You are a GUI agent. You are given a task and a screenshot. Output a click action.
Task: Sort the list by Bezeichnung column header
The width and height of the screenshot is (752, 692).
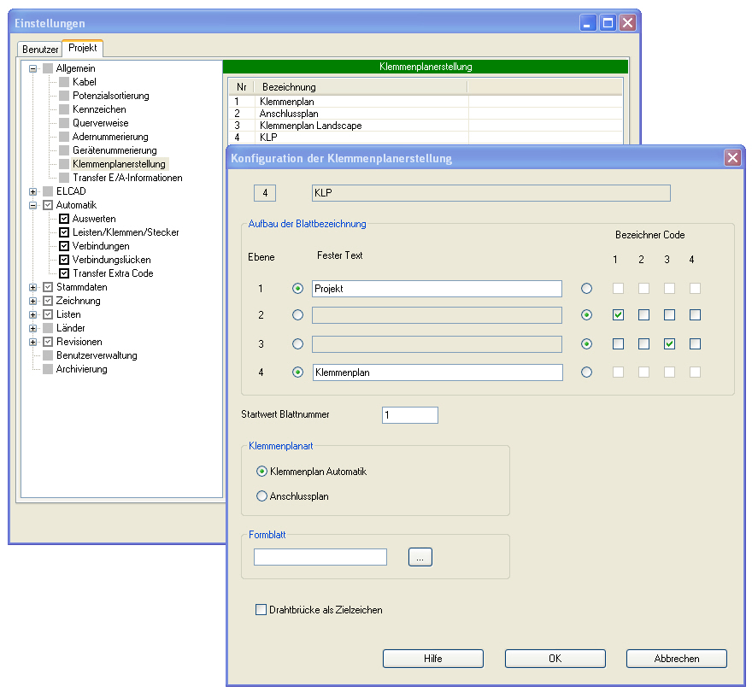pyautogui.click(x=361, y=87)
